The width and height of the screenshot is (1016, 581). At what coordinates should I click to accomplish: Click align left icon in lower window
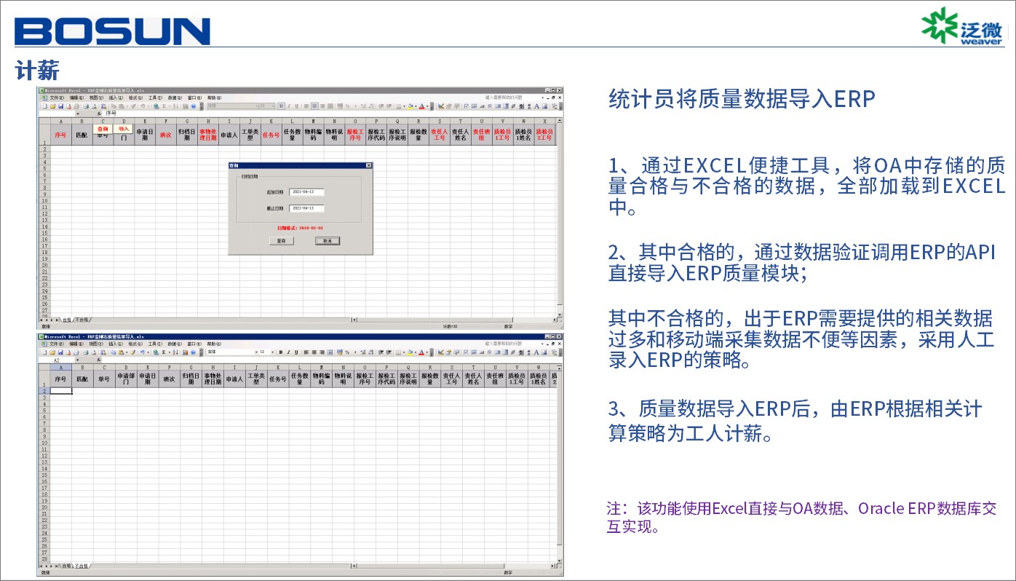pyautogui.click(x=306, y=352)
